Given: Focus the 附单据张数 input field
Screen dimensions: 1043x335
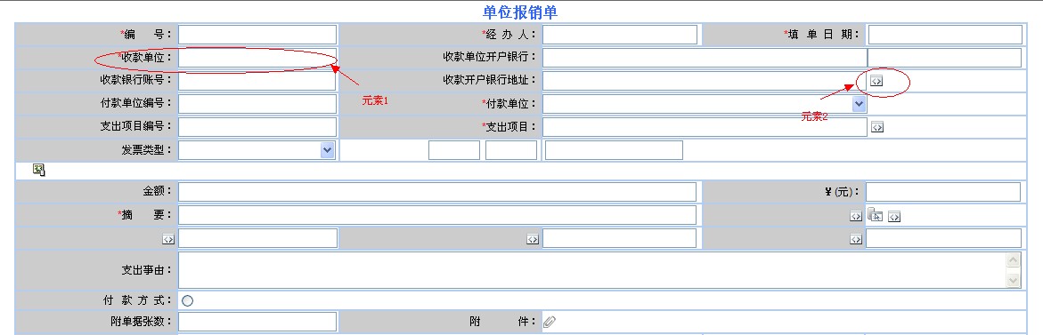Looking at the screenshot, I should [x=257, y=322].
